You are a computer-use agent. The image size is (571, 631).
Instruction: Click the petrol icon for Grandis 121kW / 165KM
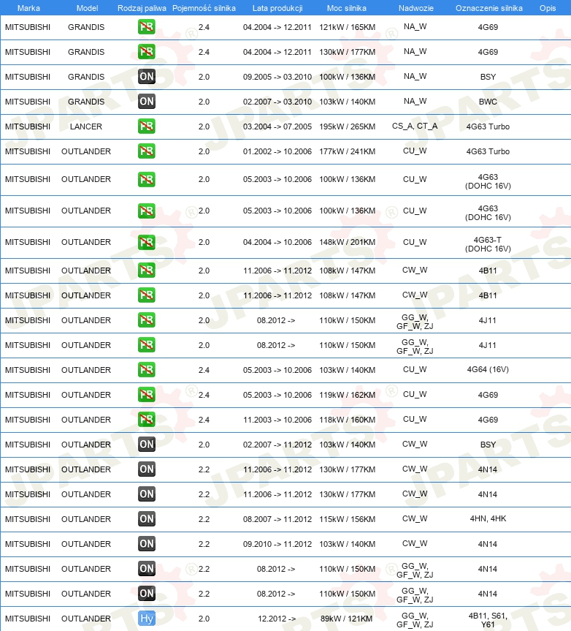(146, 27)
